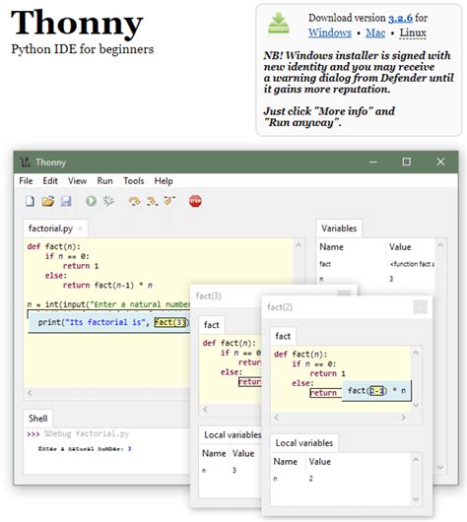Select the fact tab in fact(2) window
This screenshot has width=467, height=522.
click(x=283, y=336)
